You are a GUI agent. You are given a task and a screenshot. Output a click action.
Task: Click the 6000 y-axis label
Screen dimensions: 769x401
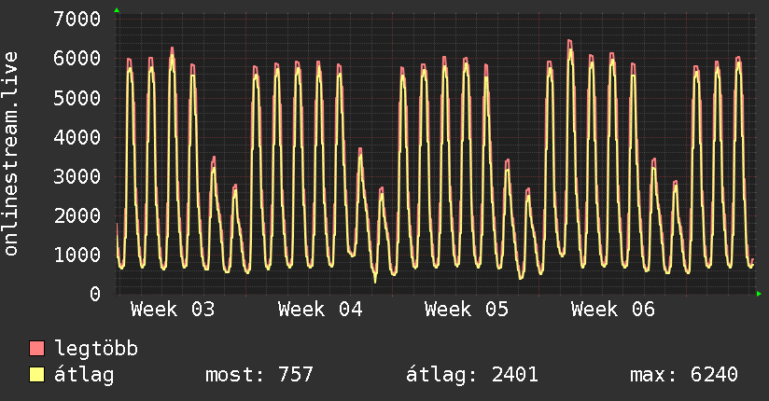pyautogui.click(x=77, y=59)
